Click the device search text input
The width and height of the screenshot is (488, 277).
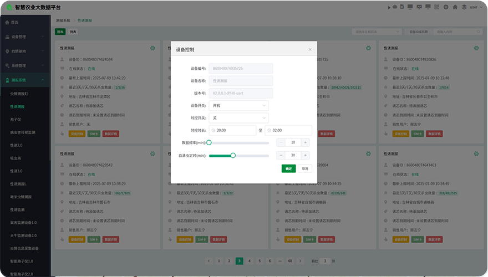459,32
